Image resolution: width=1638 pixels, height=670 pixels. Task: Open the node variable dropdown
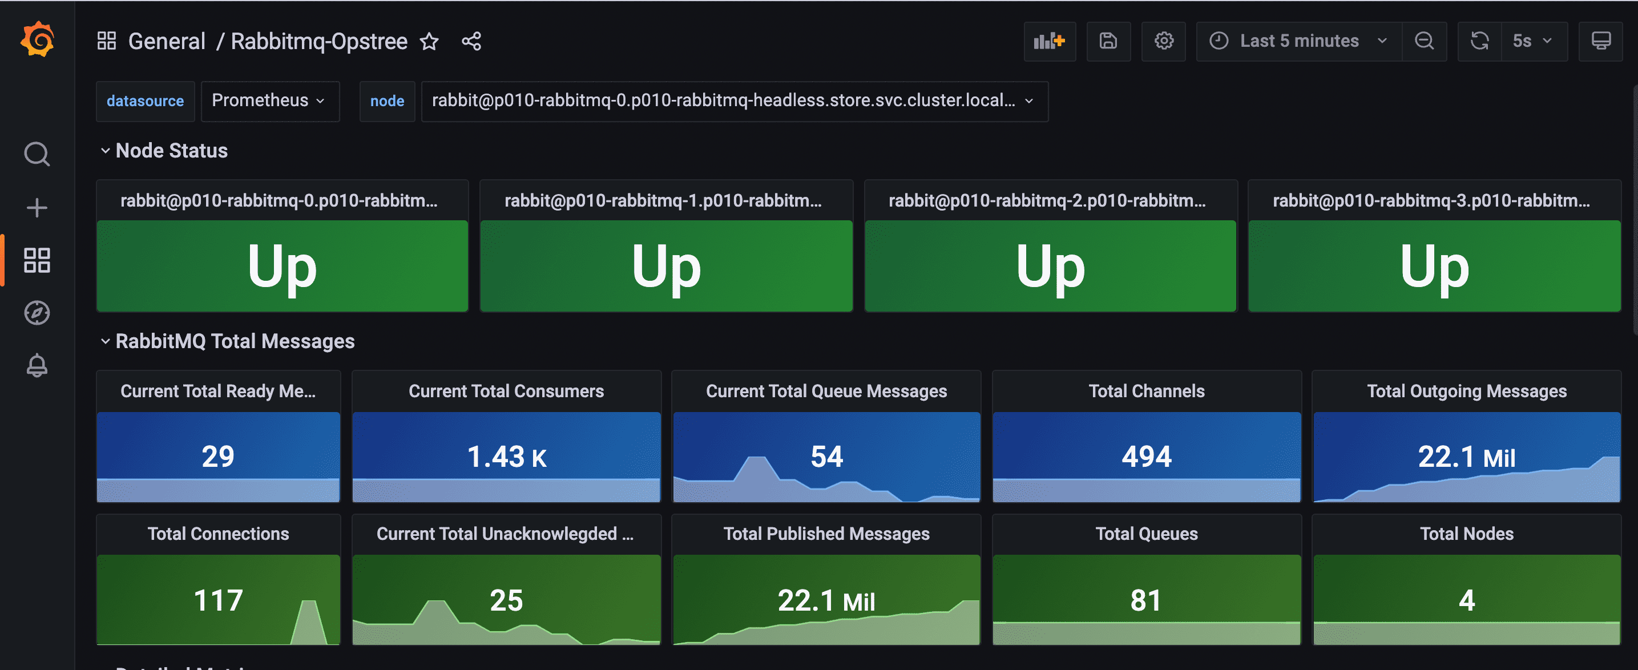734,100
